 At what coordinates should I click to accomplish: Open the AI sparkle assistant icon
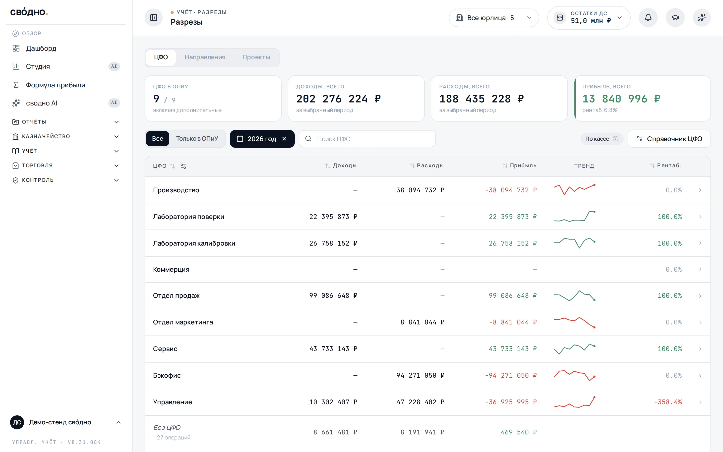(702, 18)
